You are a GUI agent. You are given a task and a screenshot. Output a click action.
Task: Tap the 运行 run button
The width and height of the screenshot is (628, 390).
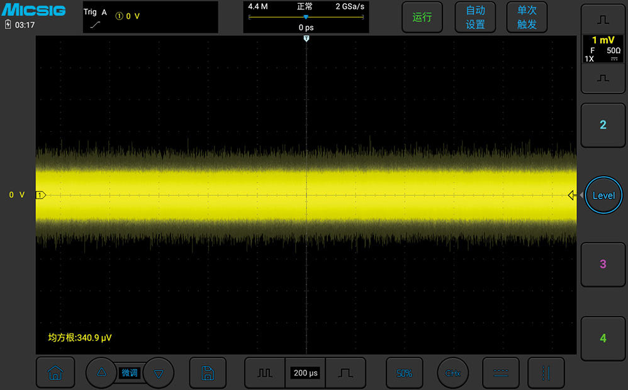[x=422, y=17]
